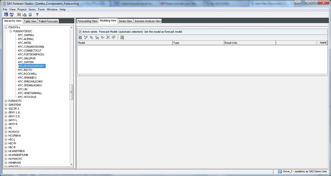Click the hierarchy scrollbar down arrow
The width and height of the screenshot is (331, 176).
(71, 165)
